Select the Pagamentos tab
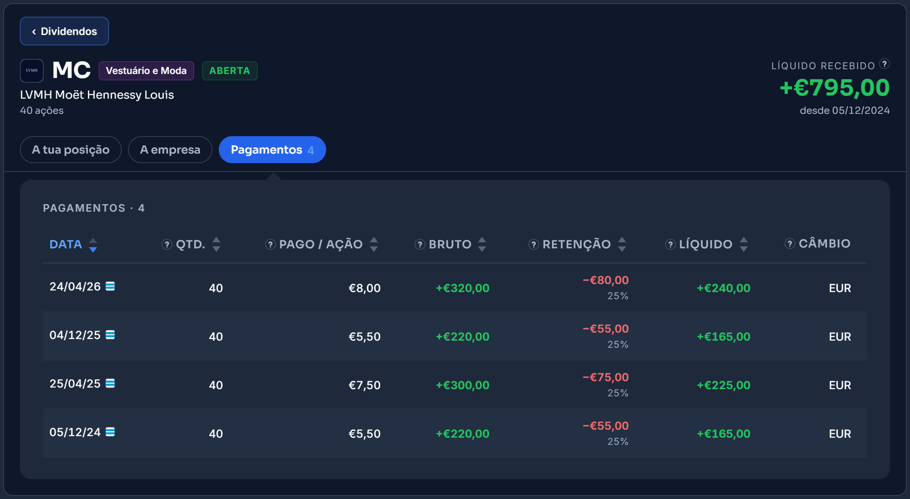910x499 pixels. point(272,150)
